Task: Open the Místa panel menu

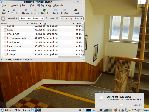Action: [18, 110]
